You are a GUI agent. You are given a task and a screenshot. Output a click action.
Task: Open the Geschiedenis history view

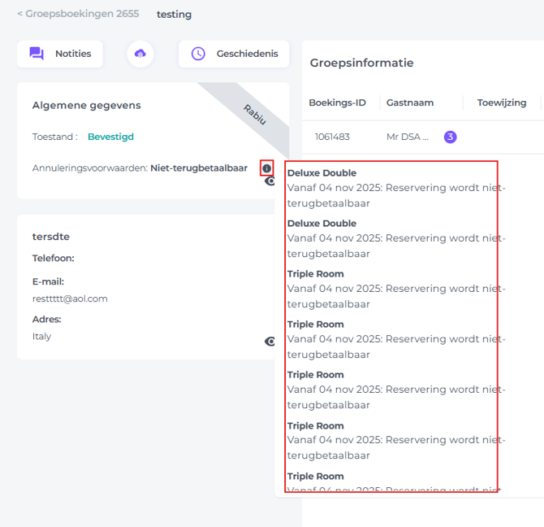click(x=234, y=54)
